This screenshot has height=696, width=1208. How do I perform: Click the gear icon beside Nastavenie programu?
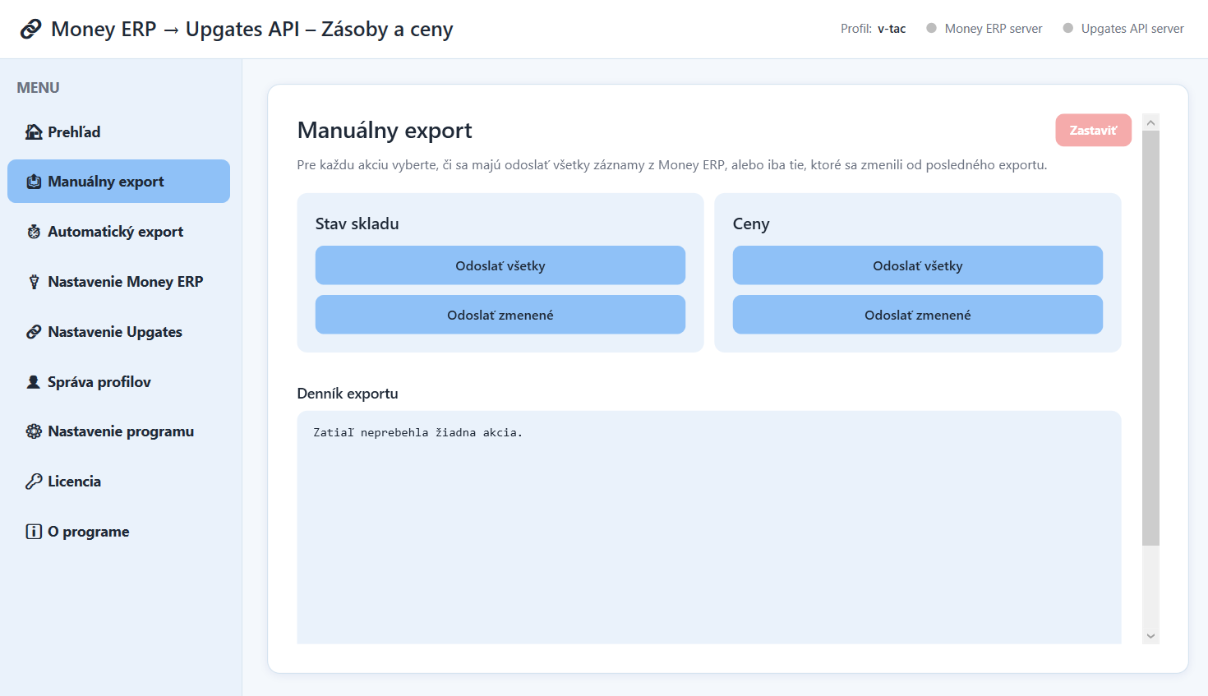(34, 431)
